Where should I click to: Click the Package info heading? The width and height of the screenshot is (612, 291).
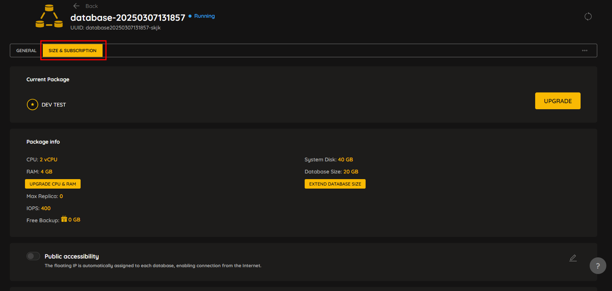tap(43, 142)
